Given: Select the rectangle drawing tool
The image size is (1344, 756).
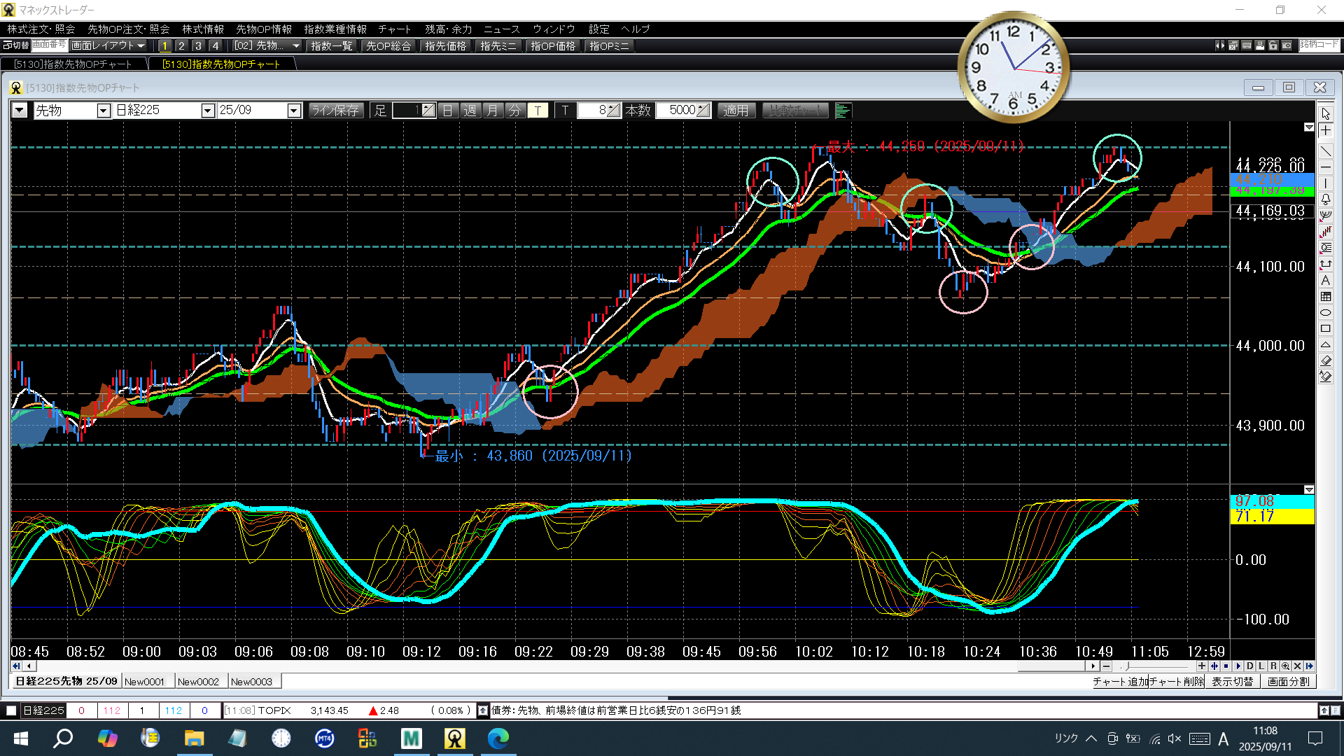Looking at the screenshot, I should 1326,329.
